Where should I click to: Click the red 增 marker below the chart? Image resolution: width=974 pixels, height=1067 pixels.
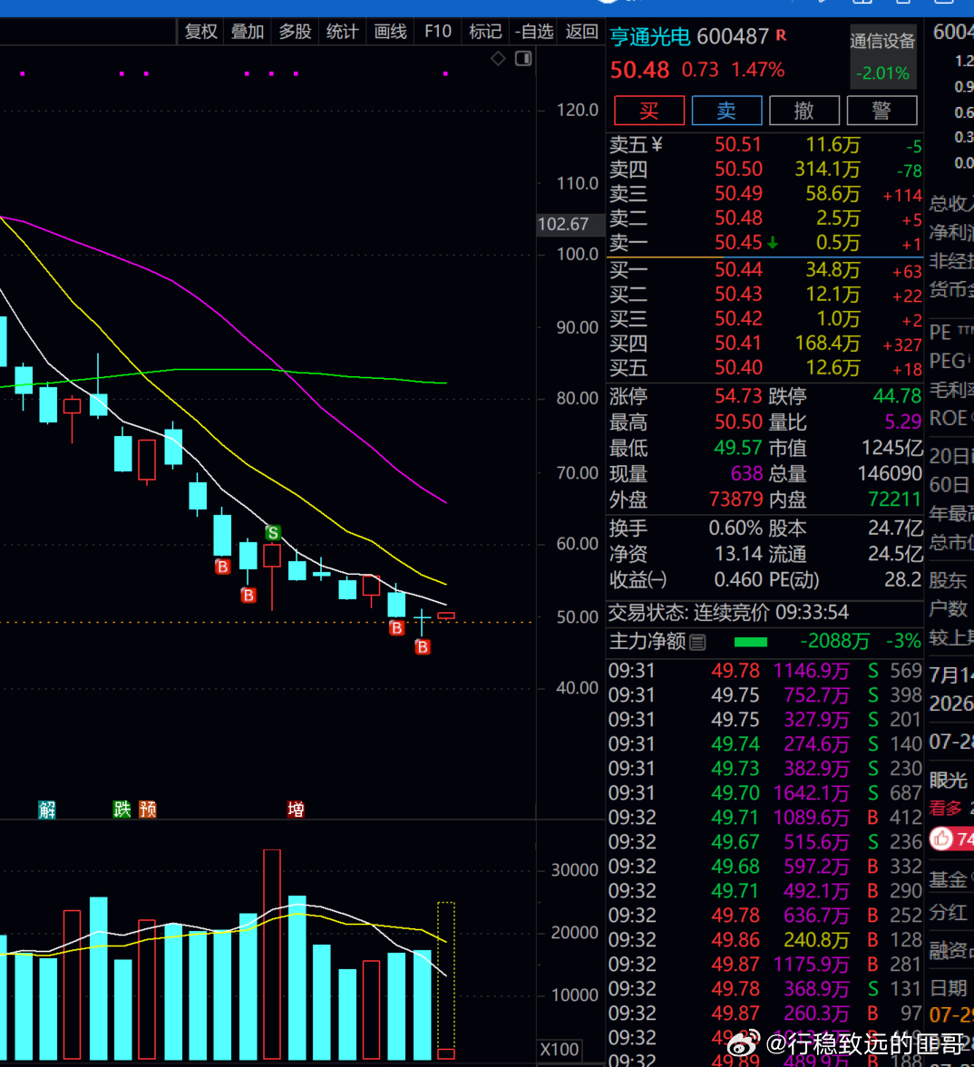point(296,810)
